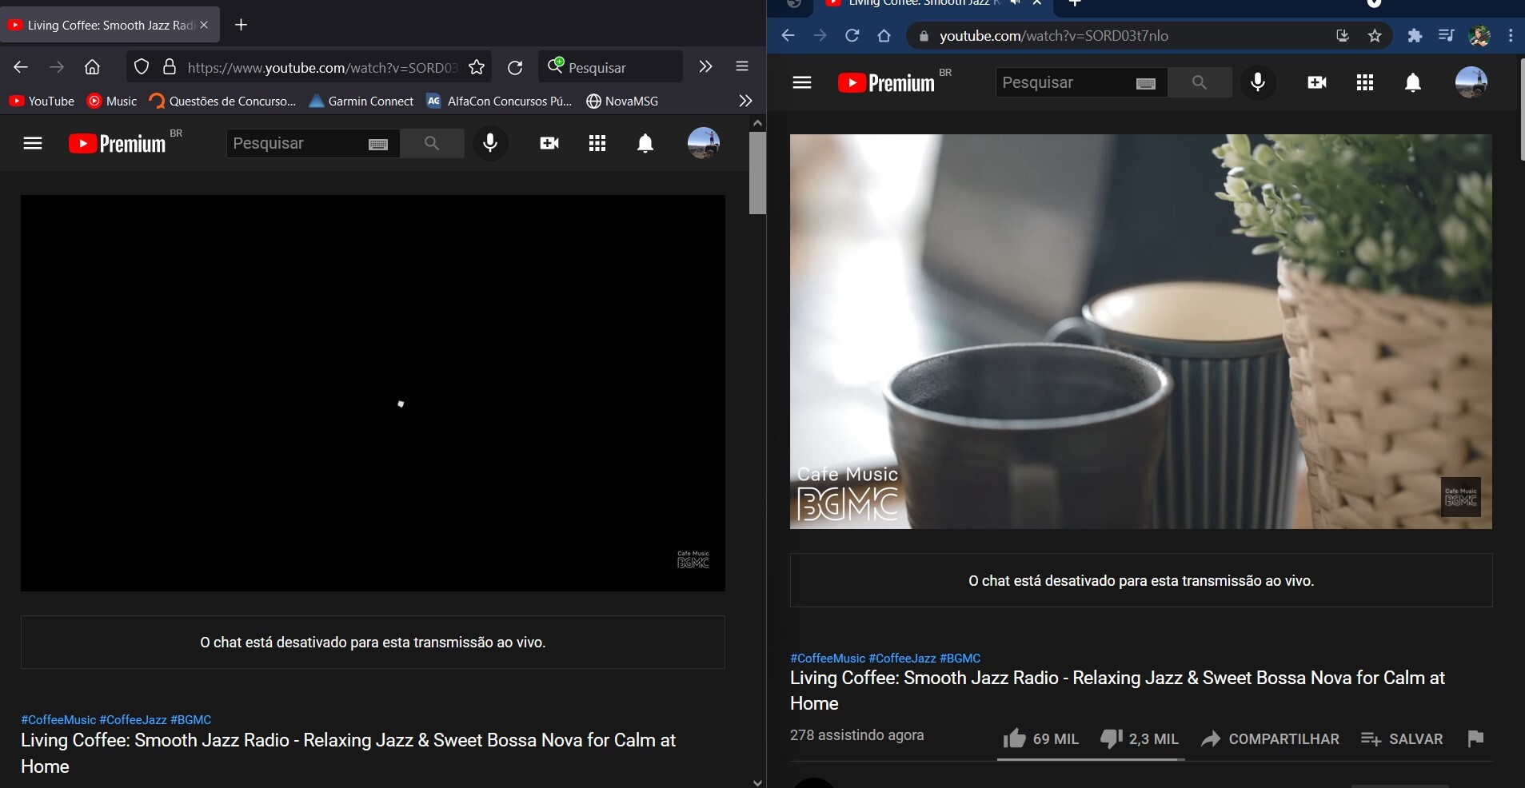Open the NovaMSG bookmark

click(622, 101)
